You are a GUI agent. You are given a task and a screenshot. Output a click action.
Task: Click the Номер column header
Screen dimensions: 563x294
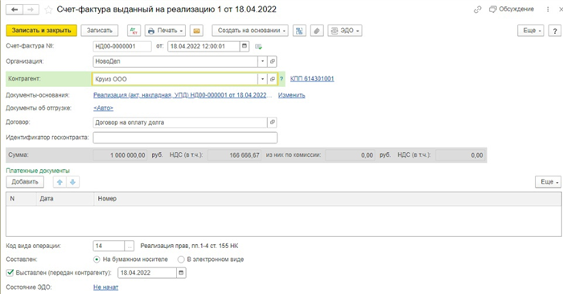pos(327,199)
